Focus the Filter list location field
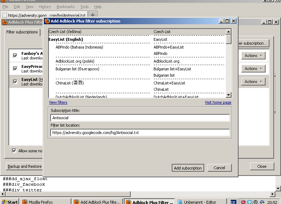The image size is (281, 204). [140, 133]
